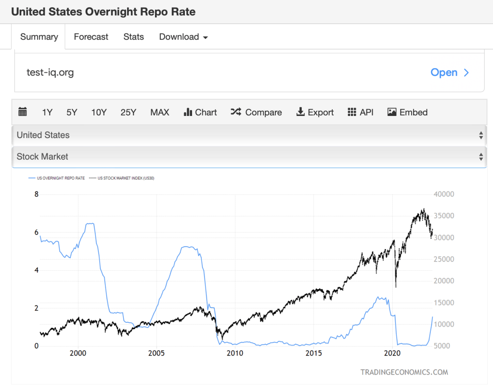Click the calendar date range icon
493x392 pixels.
23,112
